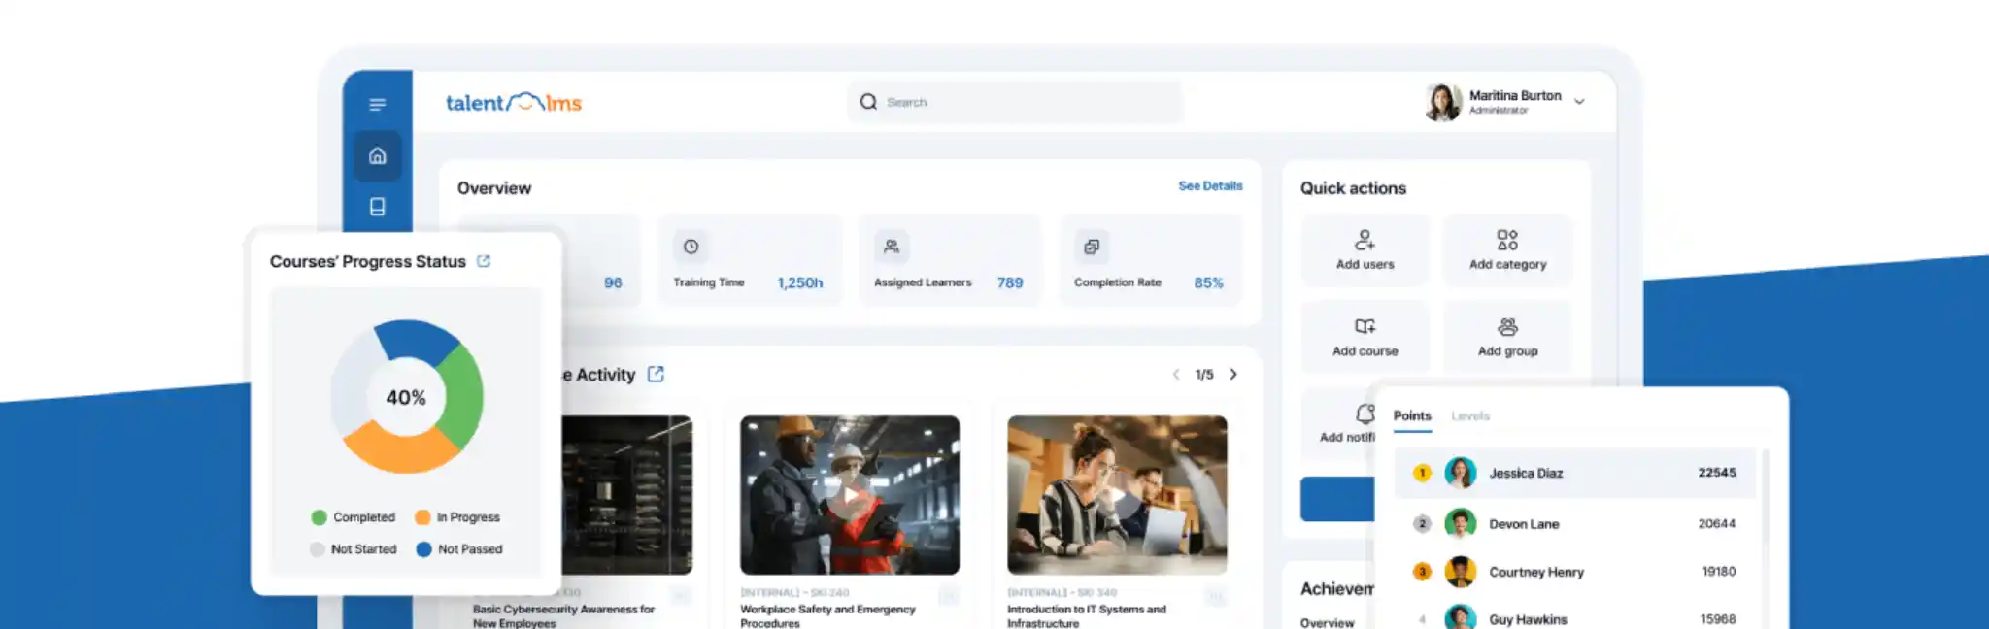Click Devon Lane's avatar
This screenshot has width=1989, height=629.
1461,523
